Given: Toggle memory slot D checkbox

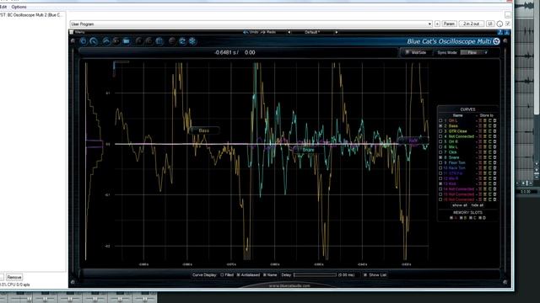Looking at the screenshot, I should [480, 218].
